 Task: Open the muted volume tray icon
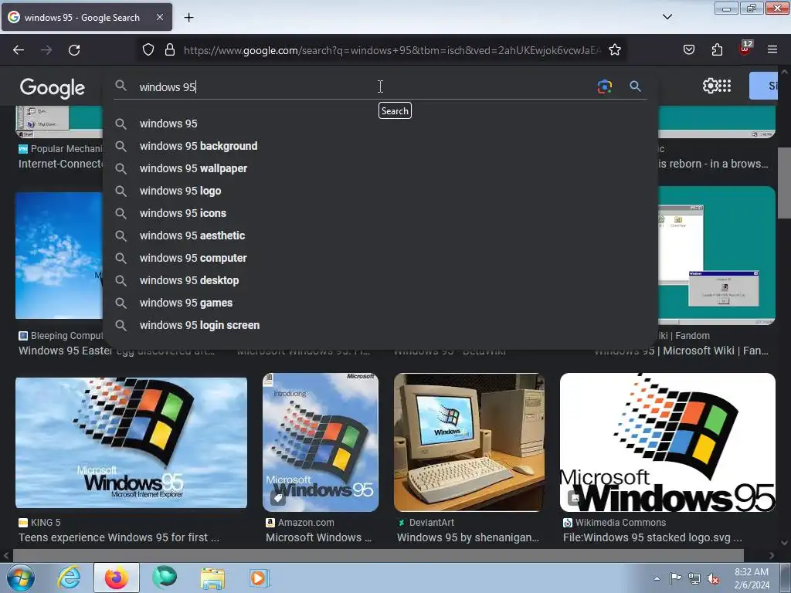[713, 578]
